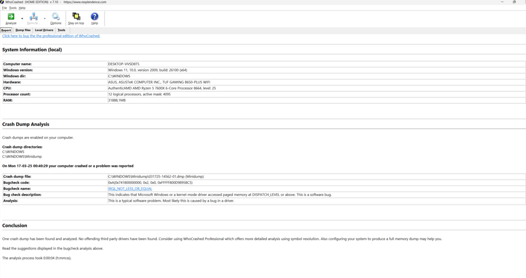The width and height of the screenshot is (526, 278).
Task: Open the Tools menu in menu bar
Action: (13, 8)
